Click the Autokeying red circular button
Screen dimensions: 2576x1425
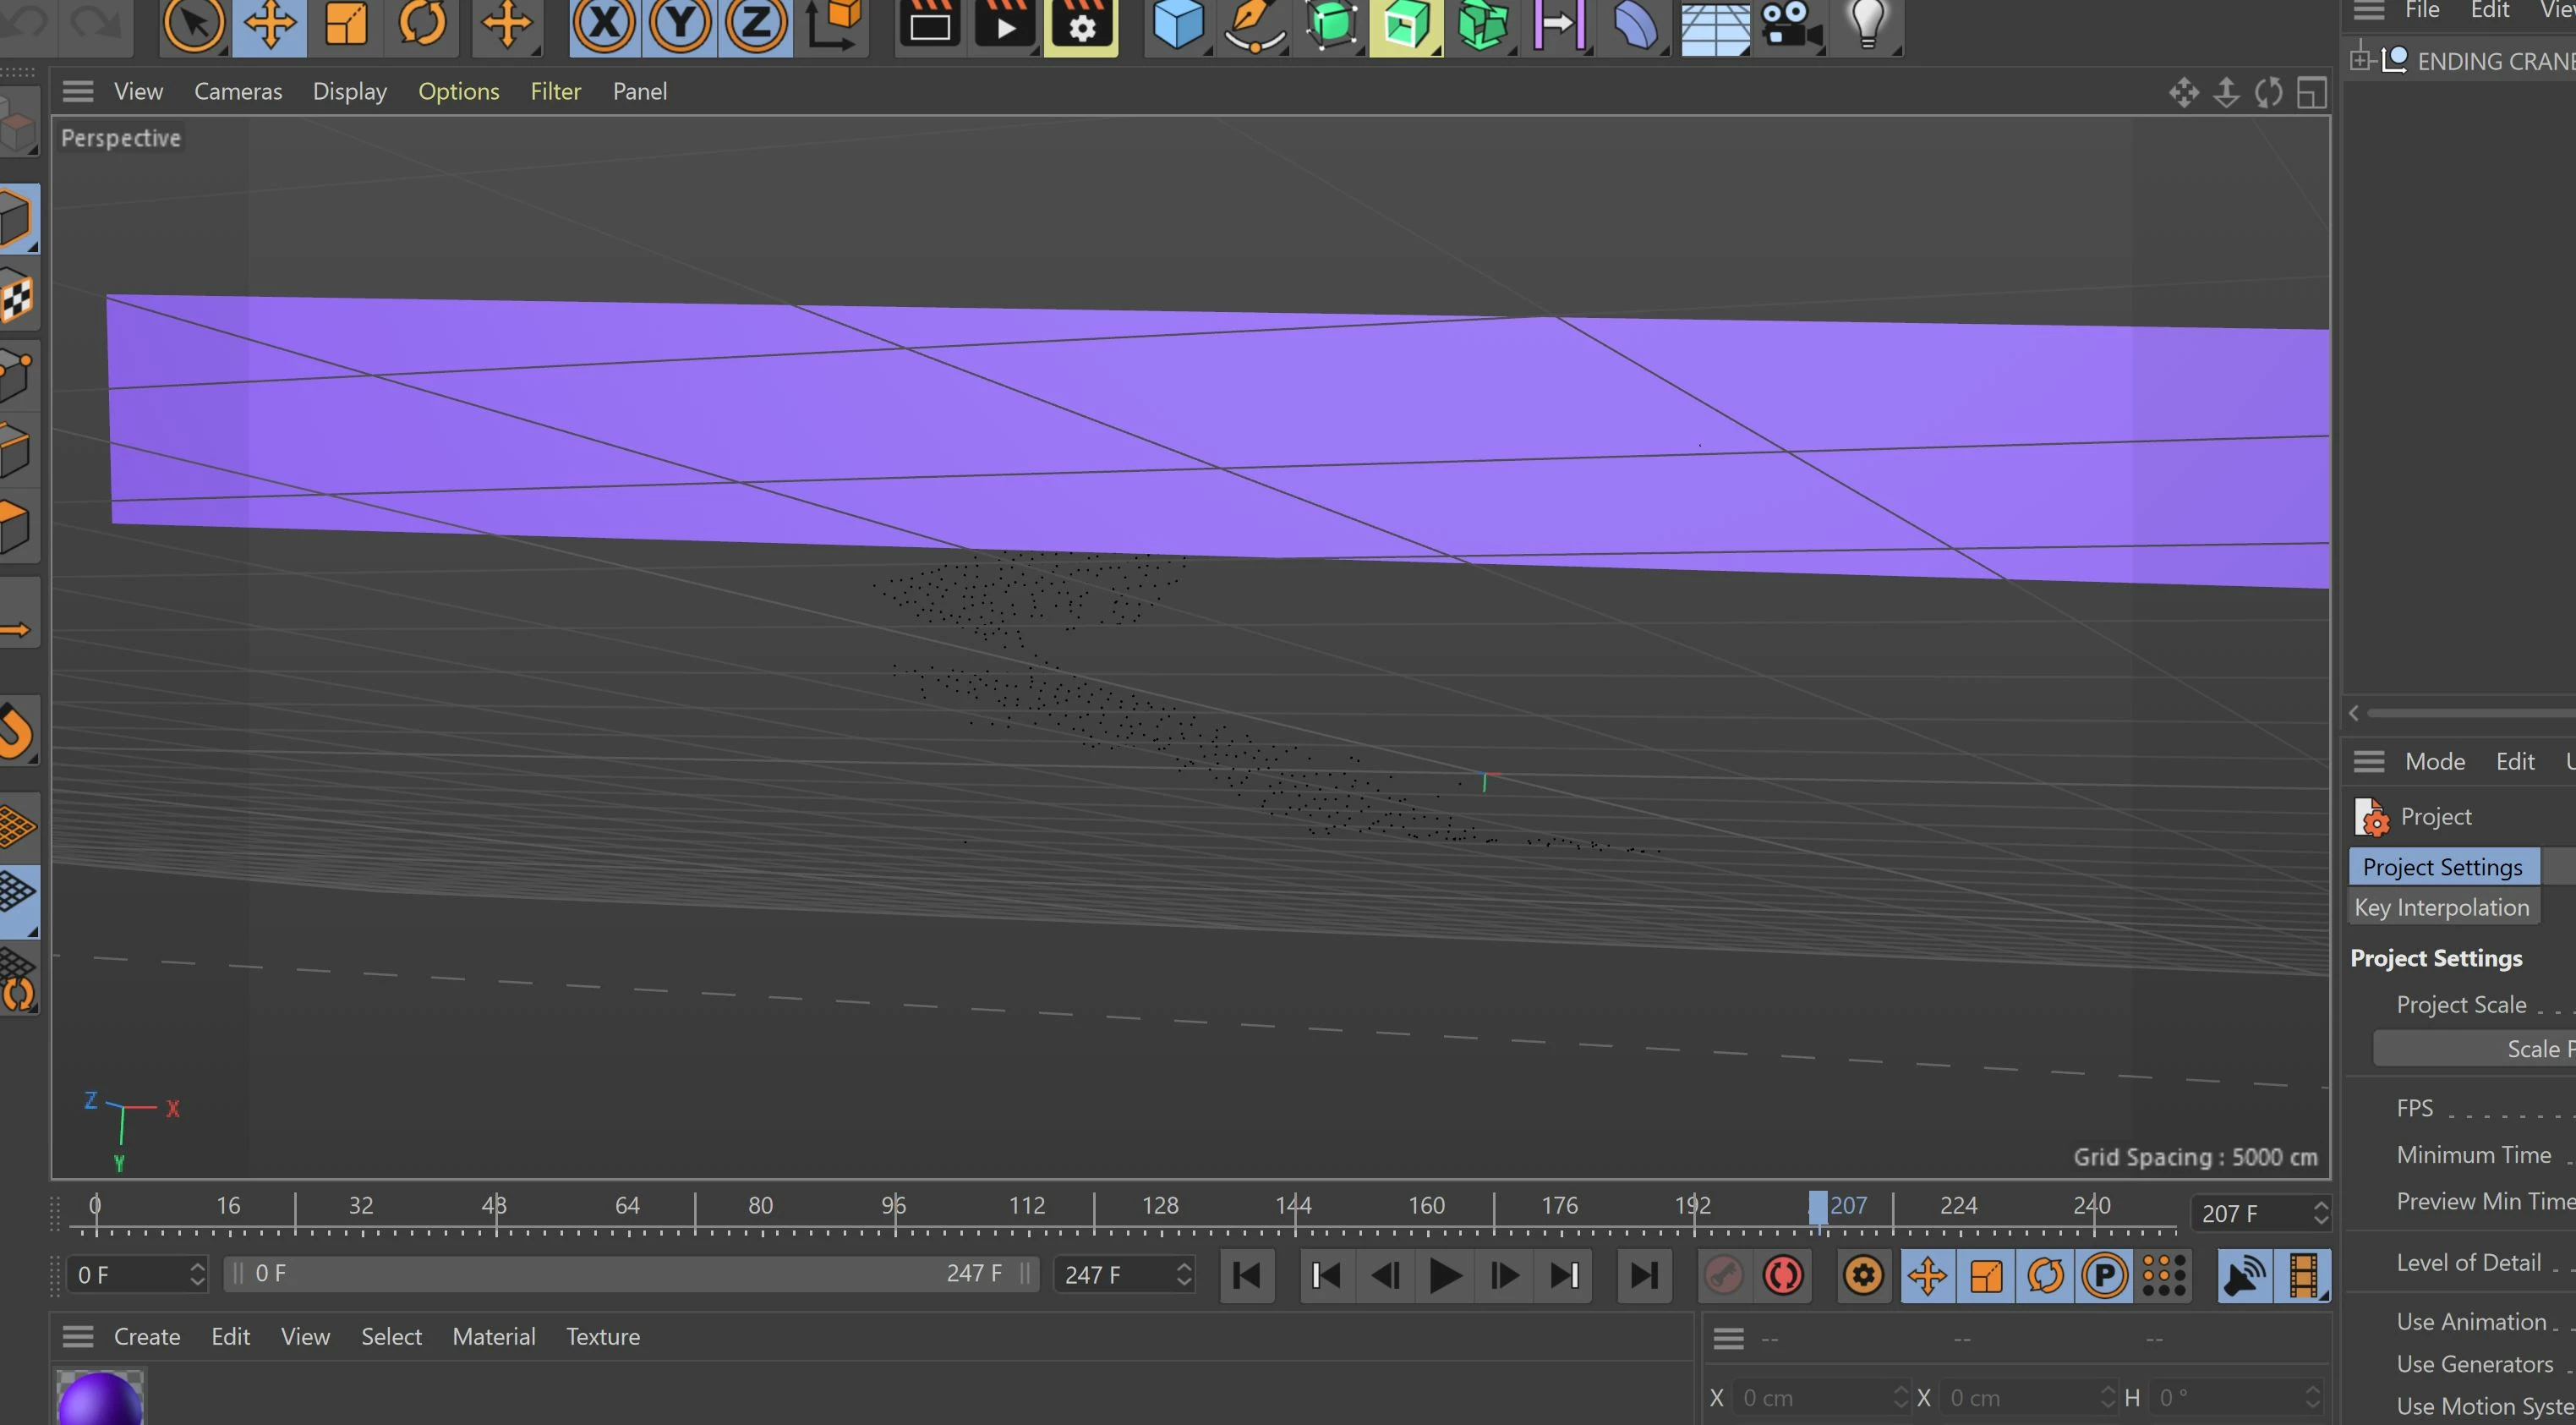pos(1783,1275)
